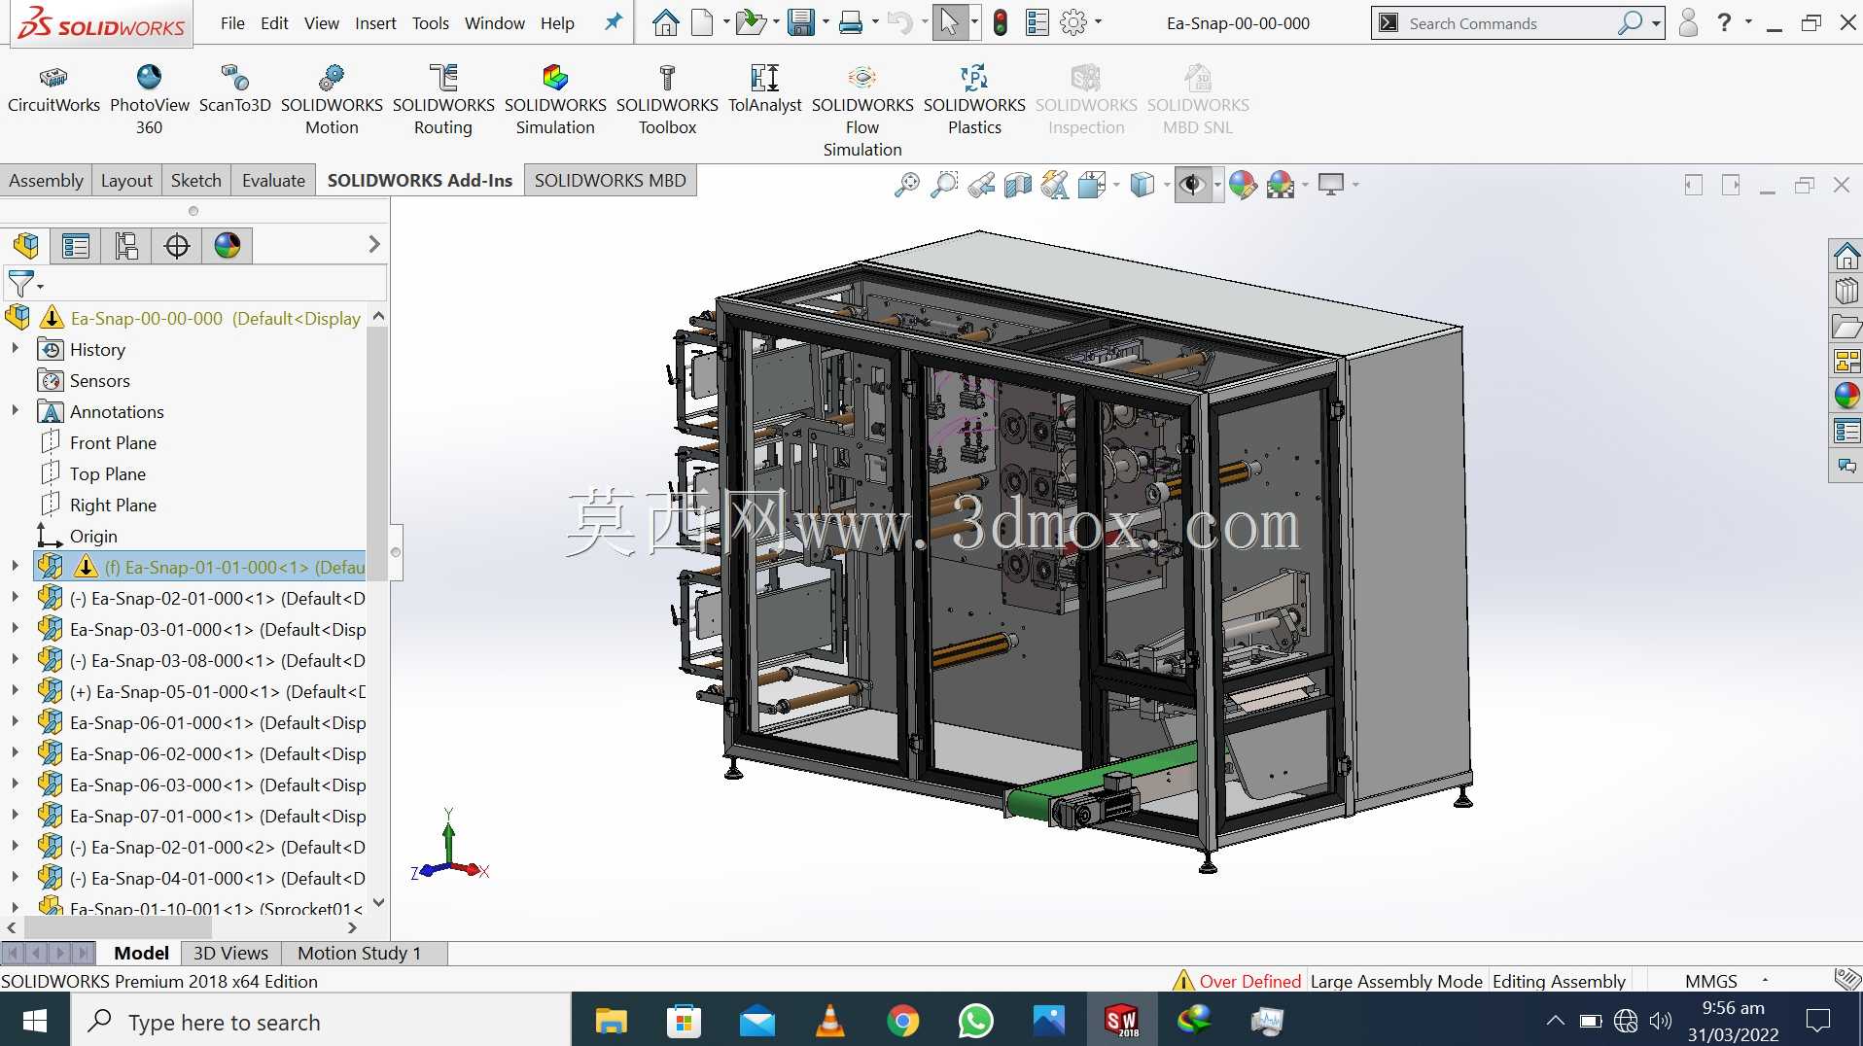Activate SOLIDWORKS Flow Simulation add-in
Image resolution: width=1863 pixels, height=1046 pixels.
click(862, 111)
